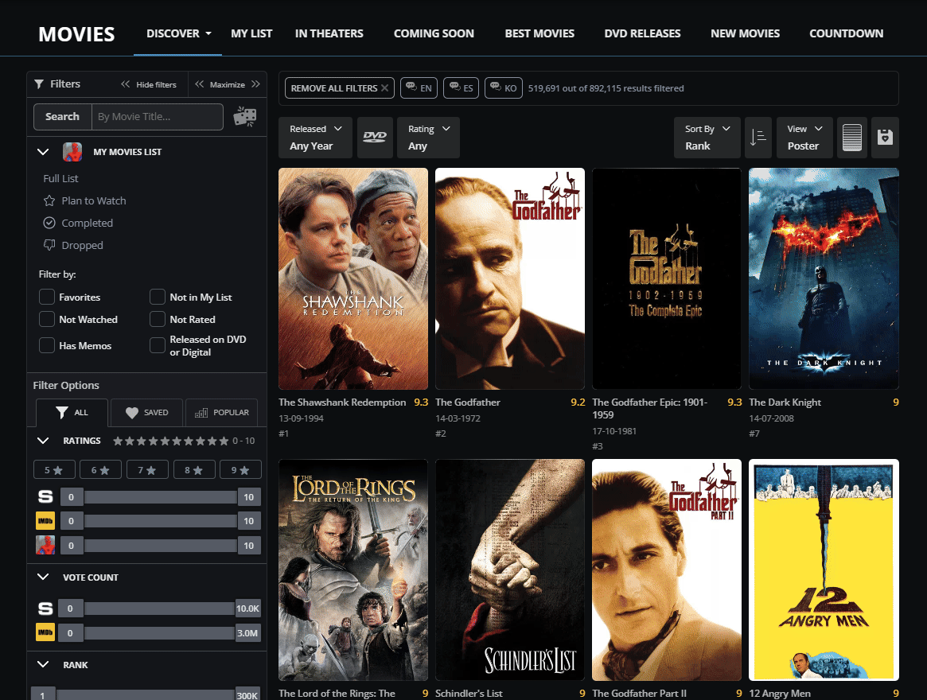Open the 12 Angry Men poster

click(824, 570)
